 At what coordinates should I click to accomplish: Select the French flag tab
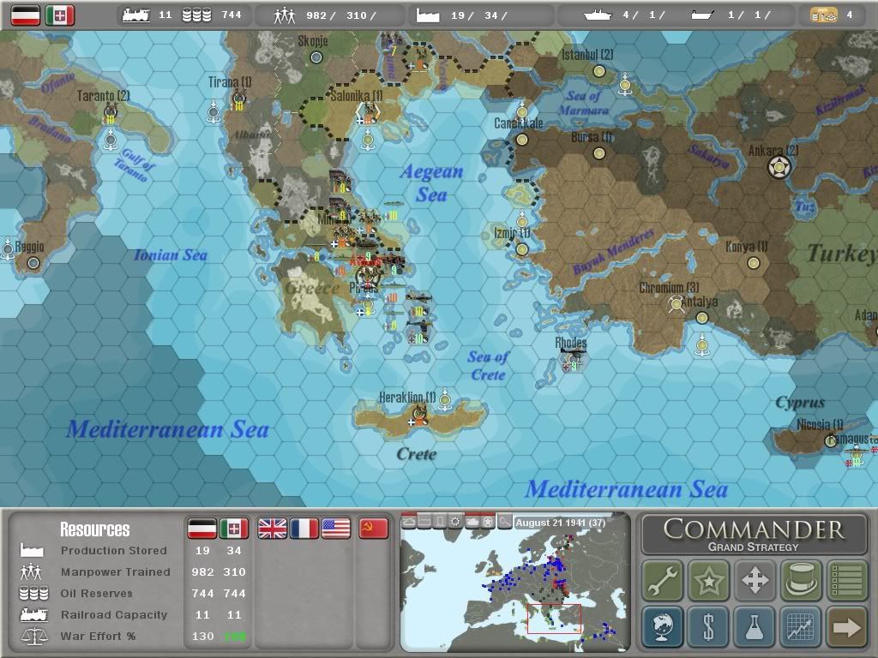tap(304, 528)
